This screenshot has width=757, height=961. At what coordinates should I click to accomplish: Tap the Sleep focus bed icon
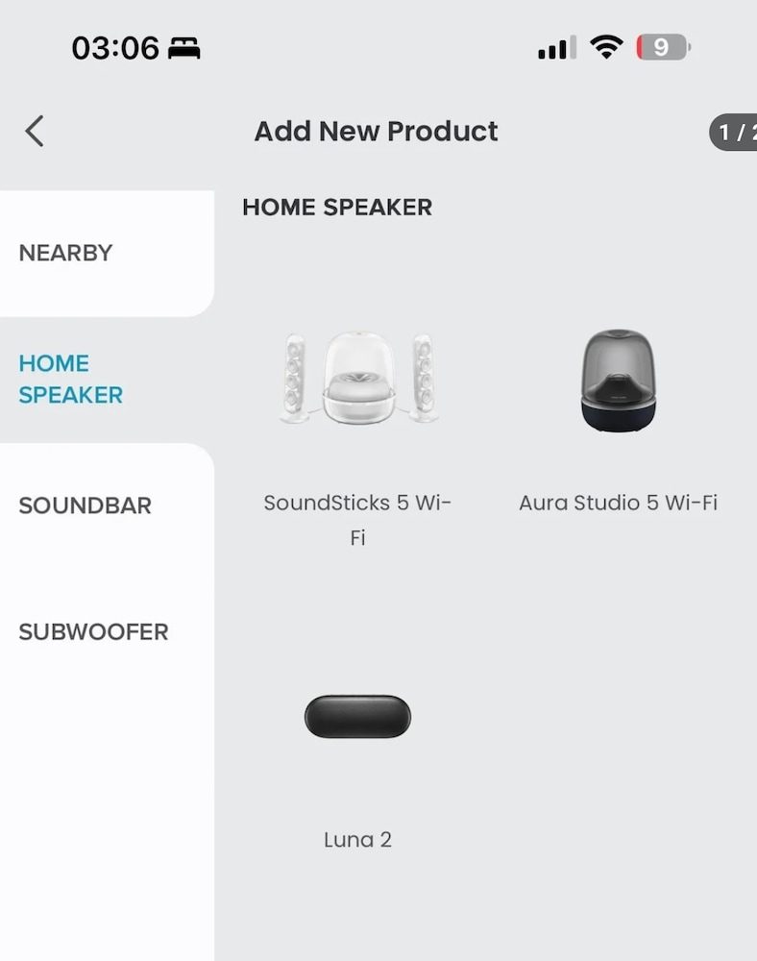[x=184, y=48]
